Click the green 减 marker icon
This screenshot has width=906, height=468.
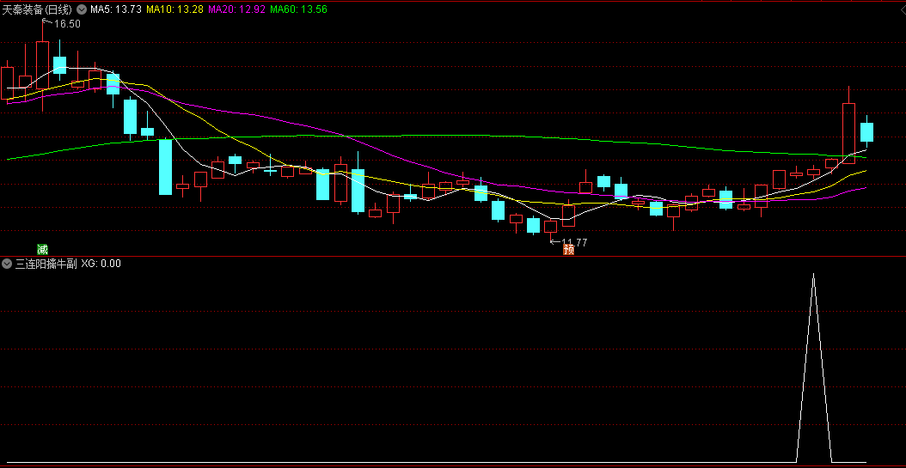(42, 249)
